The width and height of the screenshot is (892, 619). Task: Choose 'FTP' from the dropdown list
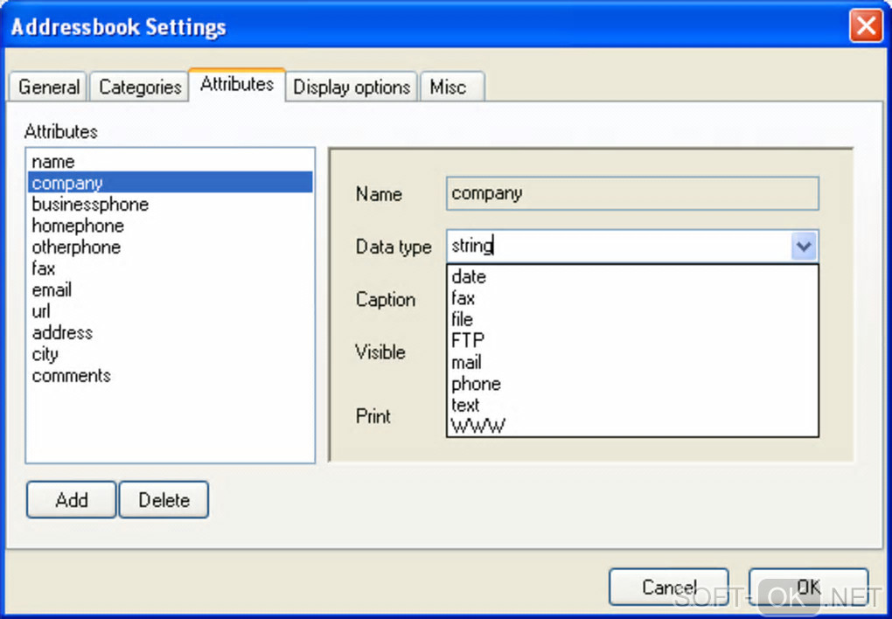(468, 340)
